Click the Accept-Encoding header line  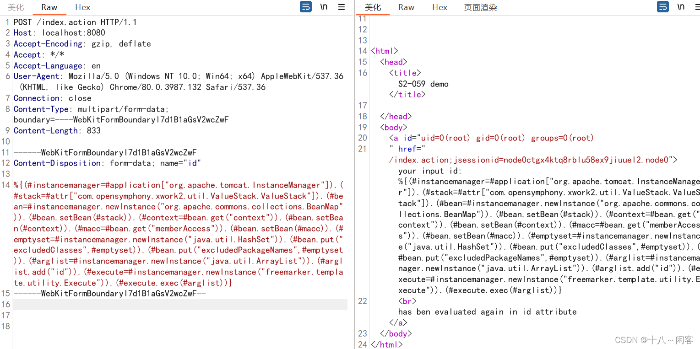pyautogui.click(x=82, y=44)
